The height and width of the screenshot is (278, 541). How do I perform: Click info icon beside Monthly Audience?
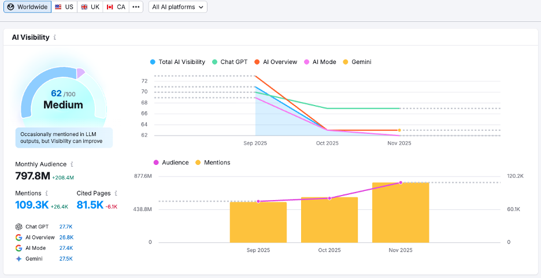pos(72,164)
